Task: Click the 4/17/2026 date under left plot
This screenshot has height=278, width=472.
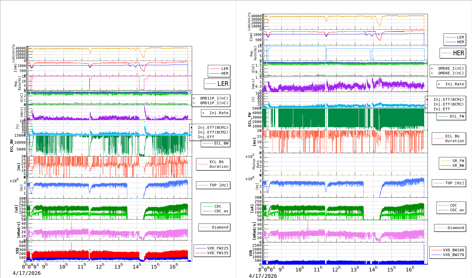Action: click(27, 273)
